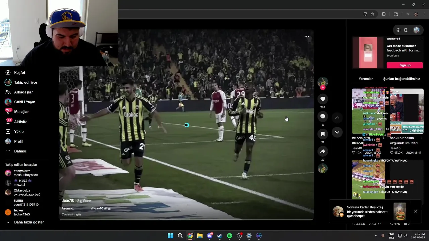Open Profil page in the sidebar
The height and width of the screenshot is (241, 429).
19,141
